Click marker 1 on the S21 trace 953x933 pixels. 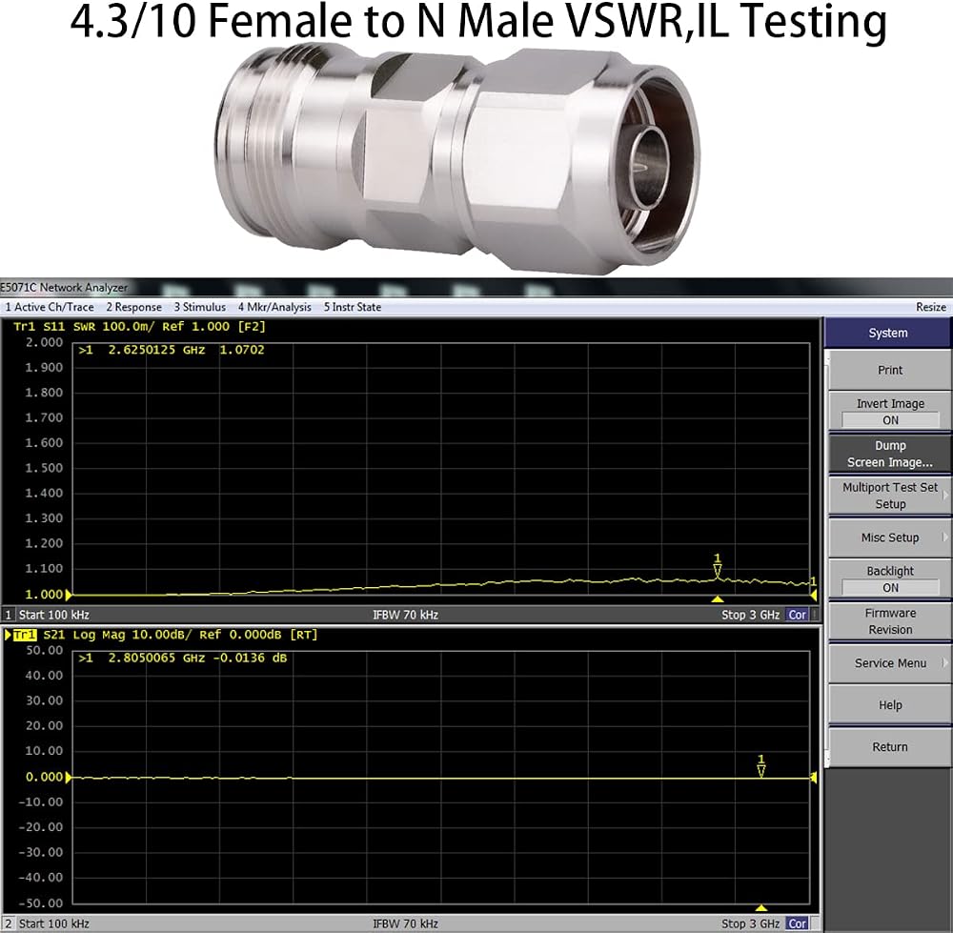pyautogui.click(x=760, y=766)
